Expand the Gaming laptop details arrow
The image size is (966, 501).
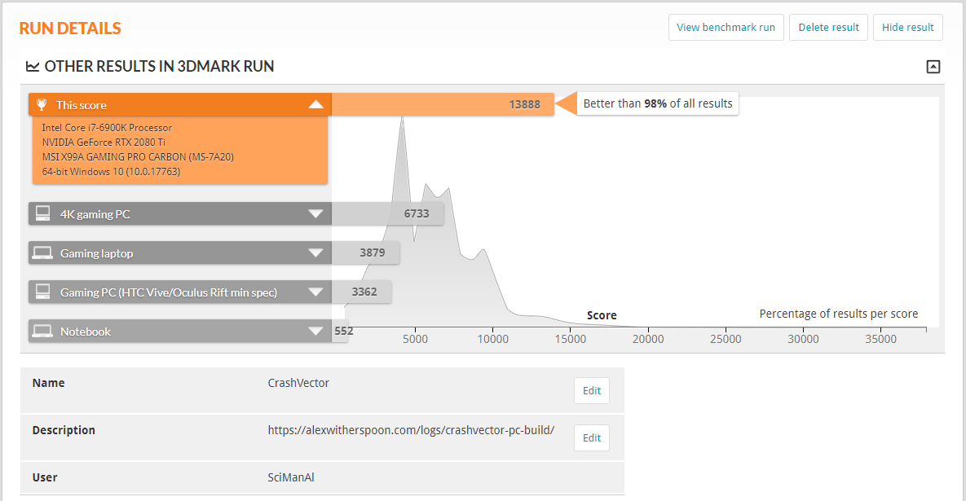pos(315,253)
